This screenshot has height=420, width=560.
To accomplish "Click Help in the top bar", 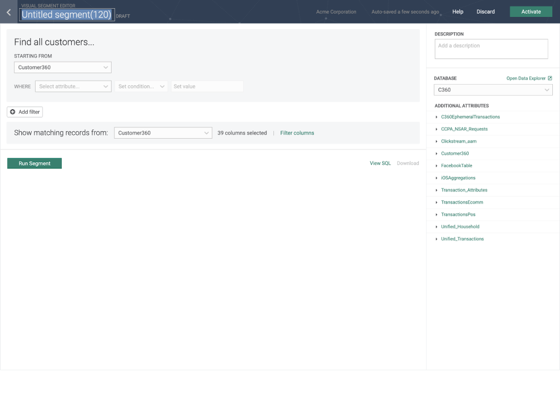I will pos(458,11).
